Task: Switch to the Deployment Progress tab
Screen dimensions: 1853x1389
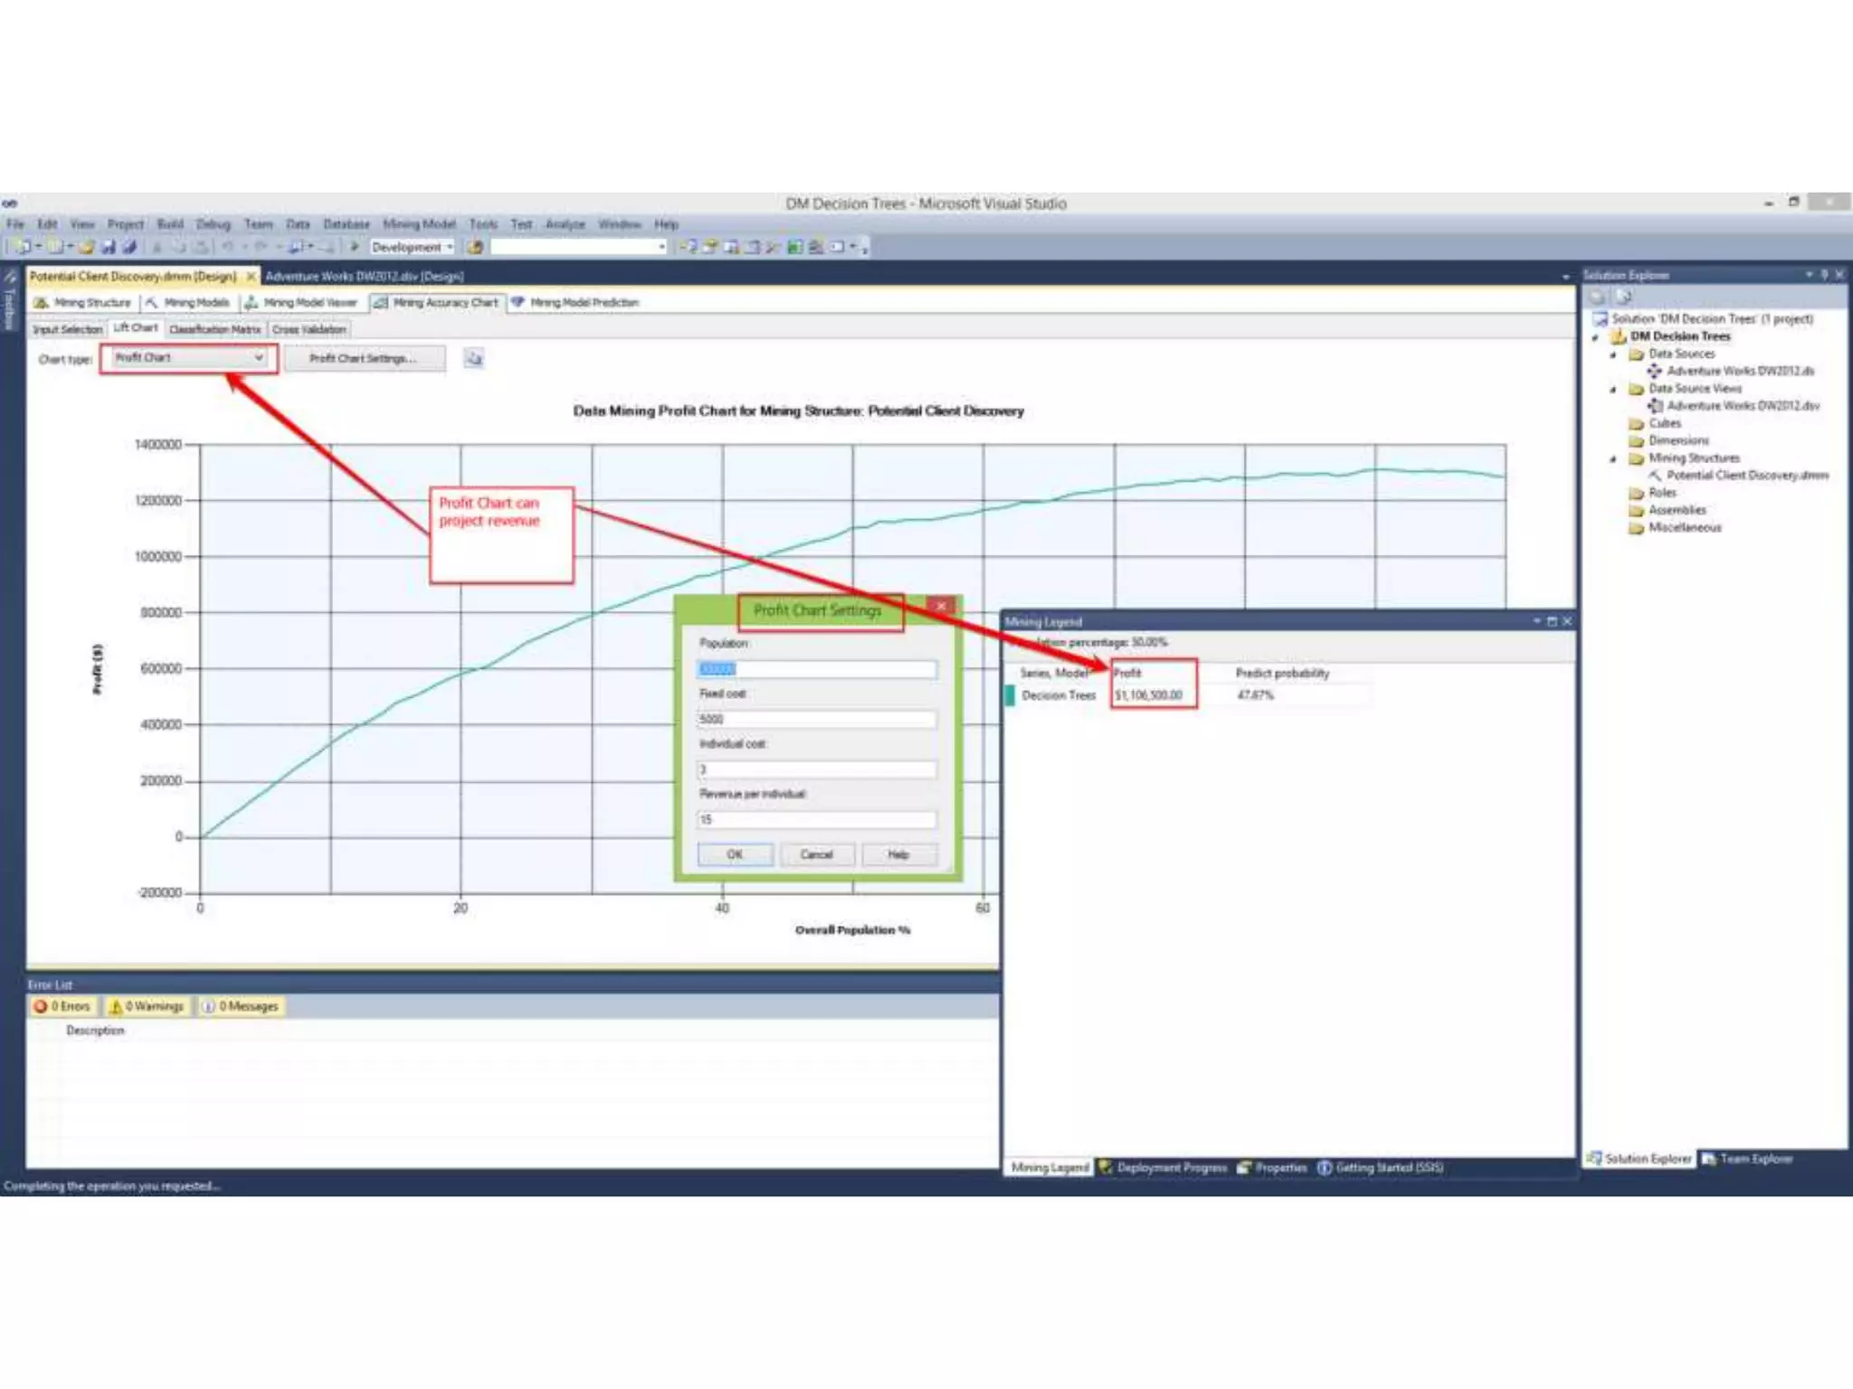Action: click(x=1163, y=1167)
